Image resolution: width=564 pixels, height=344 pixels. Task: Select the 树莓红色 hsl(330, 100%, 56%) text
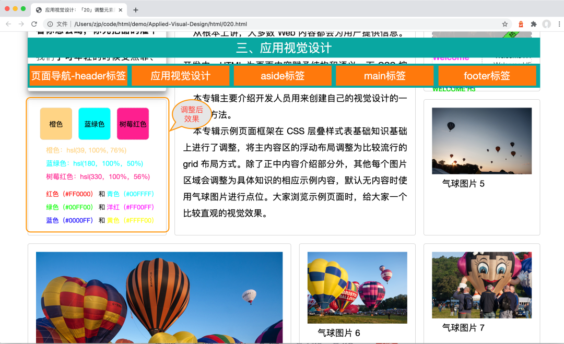coord(98,177)
